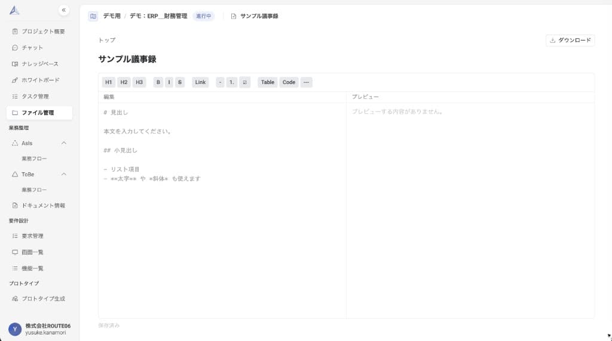This screenshot has height=341, width=612.
Task: Click the 保存済み status text
Action: [x=109, y=325]
